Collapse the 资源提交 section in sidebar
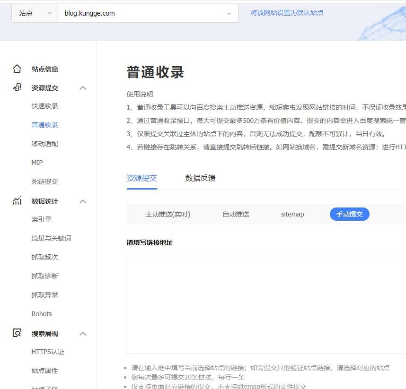The image size is (406, 389). [x=83, y=88]
